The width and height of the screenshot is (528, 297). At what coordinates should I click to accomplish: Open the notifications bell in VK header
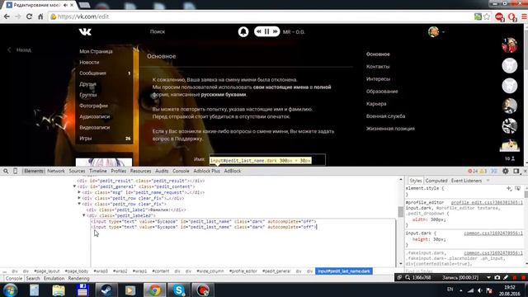pos(243,31)
